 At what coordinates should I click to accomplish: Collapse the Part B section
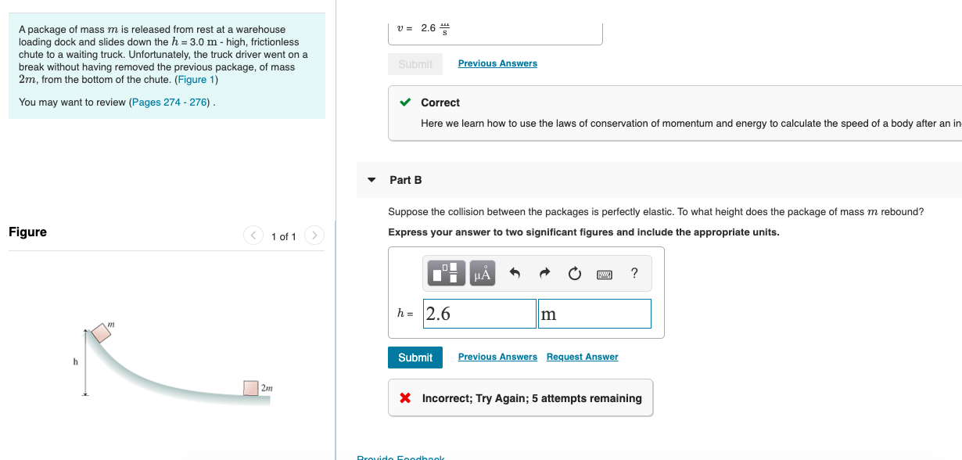tap(371, 179)
